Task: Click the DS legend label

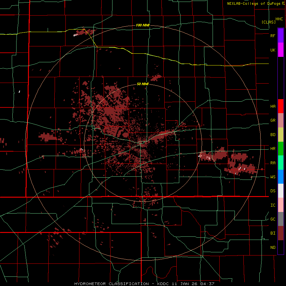Action: pos(273,191)
